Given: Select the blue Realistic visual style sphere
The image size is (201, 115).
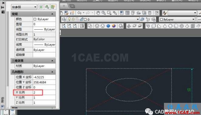Looking at the screenshot, I should (108, 26).
